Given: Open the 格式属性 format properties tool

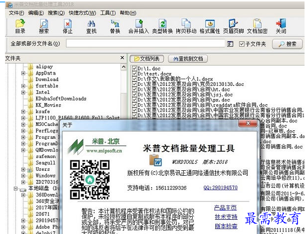Looking at the screenshot, I should (210, 26).
